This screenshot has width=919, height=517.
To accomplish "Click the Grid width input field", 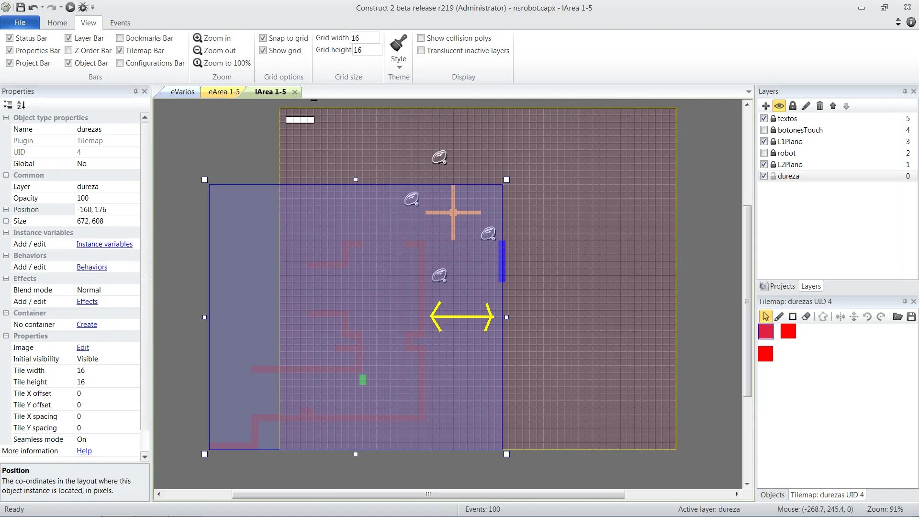I will (365, 38).
